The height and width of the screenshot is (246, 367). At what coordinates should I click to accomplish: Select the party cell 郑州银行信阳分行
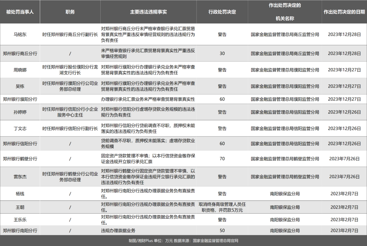pos(20,144)
